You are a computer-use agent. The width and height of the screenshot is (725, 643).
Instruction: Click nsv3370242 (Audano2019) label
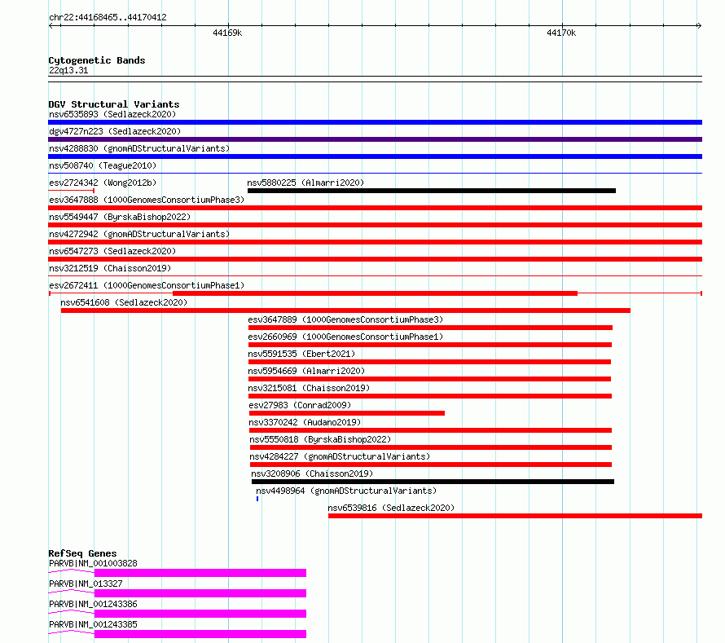tap(305, 422)
